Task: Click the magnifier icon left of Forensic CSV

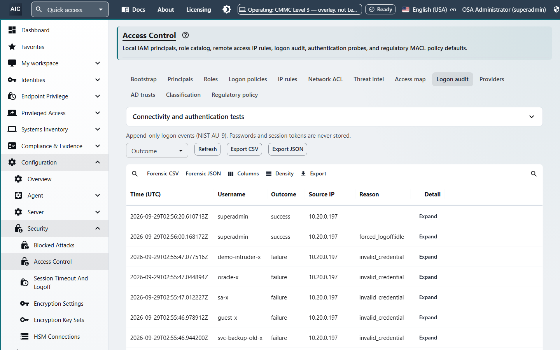Action: point(135,174)
